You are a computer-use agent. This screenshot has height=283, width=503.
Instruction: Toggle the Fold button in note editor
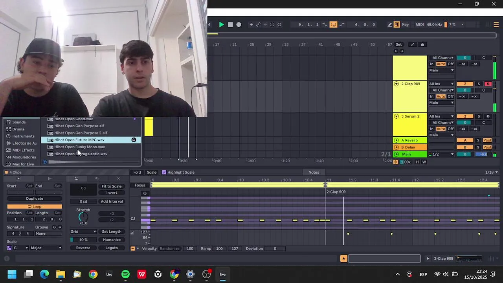(x=137, y=172)
